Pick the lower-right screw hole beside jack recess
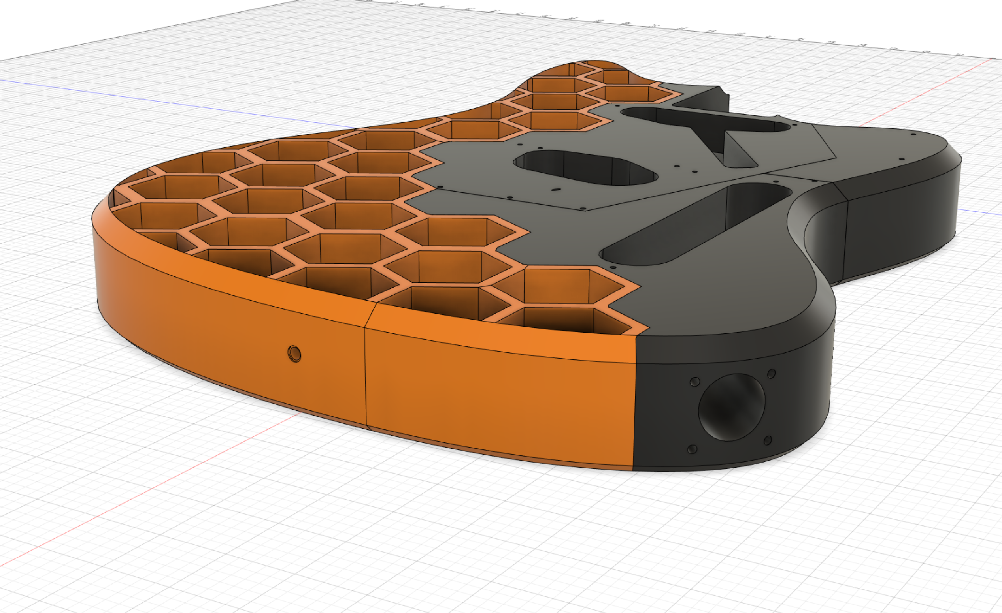Image resolution: width=1002 pixels, height=613 pixels. click(768, 440)
